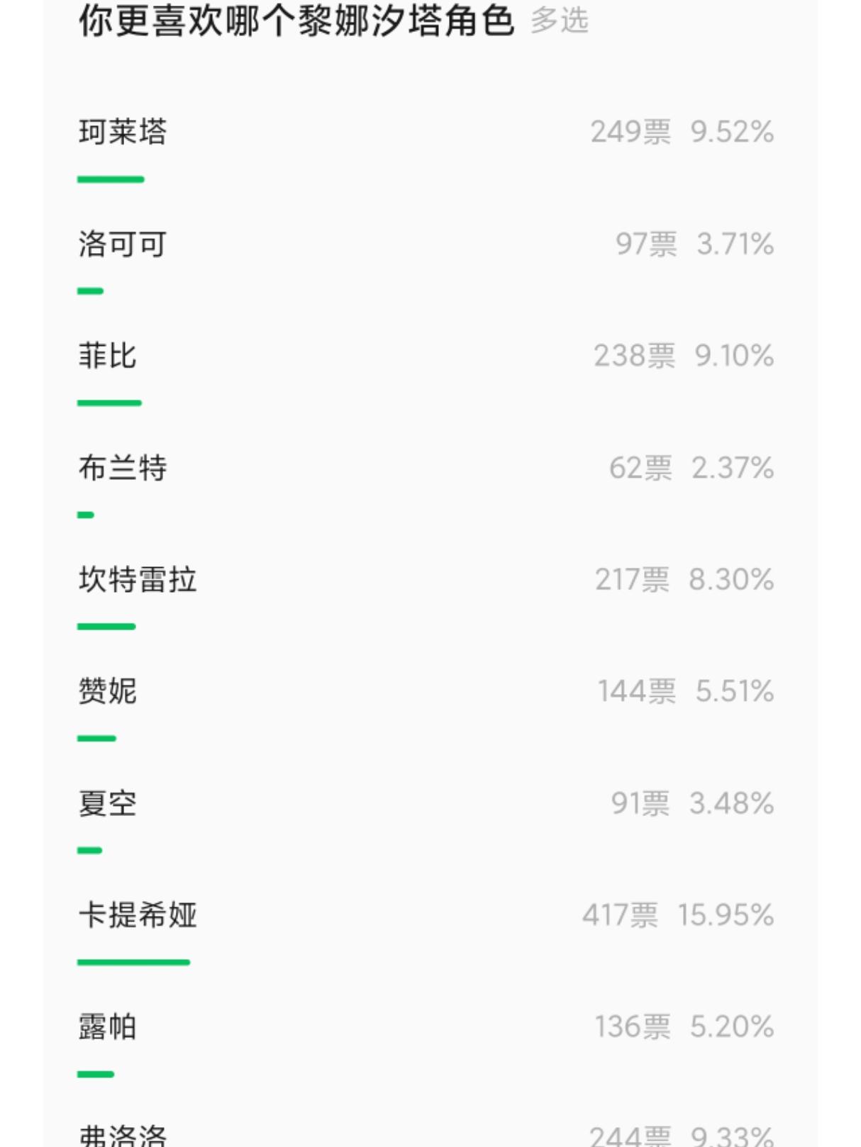Image resolution: width=861 pixels, height=1147 pixels.
Task: Pick the 菲比 option name
Action: pyautogui.click(x=108, y=356)
